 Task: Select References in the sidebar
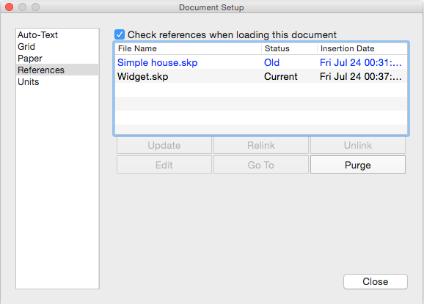pyautogui.click(x=57, y=70)
